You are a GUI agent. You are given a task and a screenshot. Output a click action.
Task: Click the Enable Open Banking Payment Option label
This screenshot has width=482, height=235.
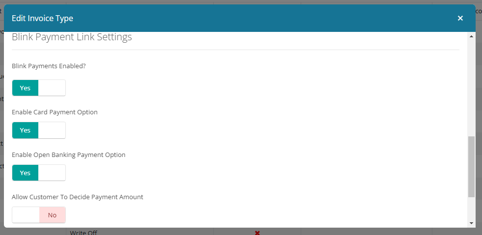tap(69, 155)
